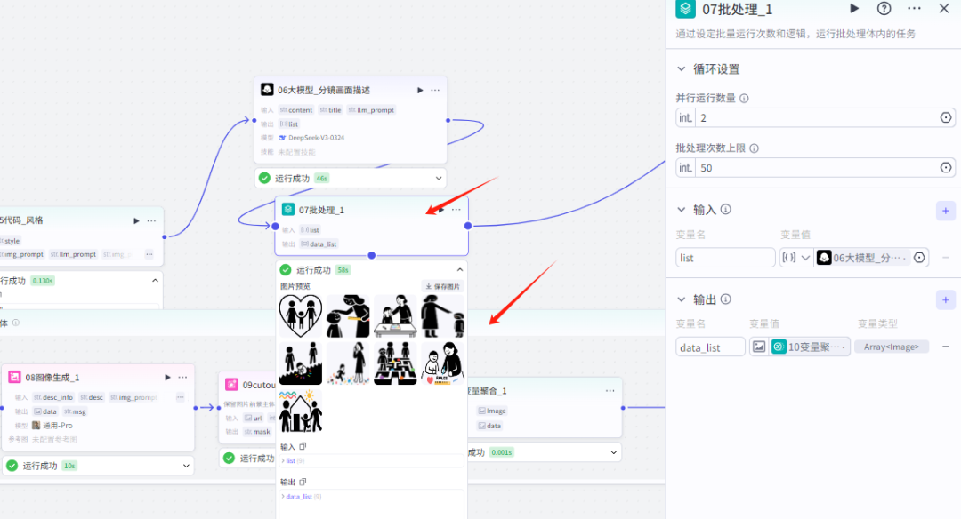This screenshot has height=519, width=961.
Task: Collapse the 循环设置 section
Action: tap(680, 68)
